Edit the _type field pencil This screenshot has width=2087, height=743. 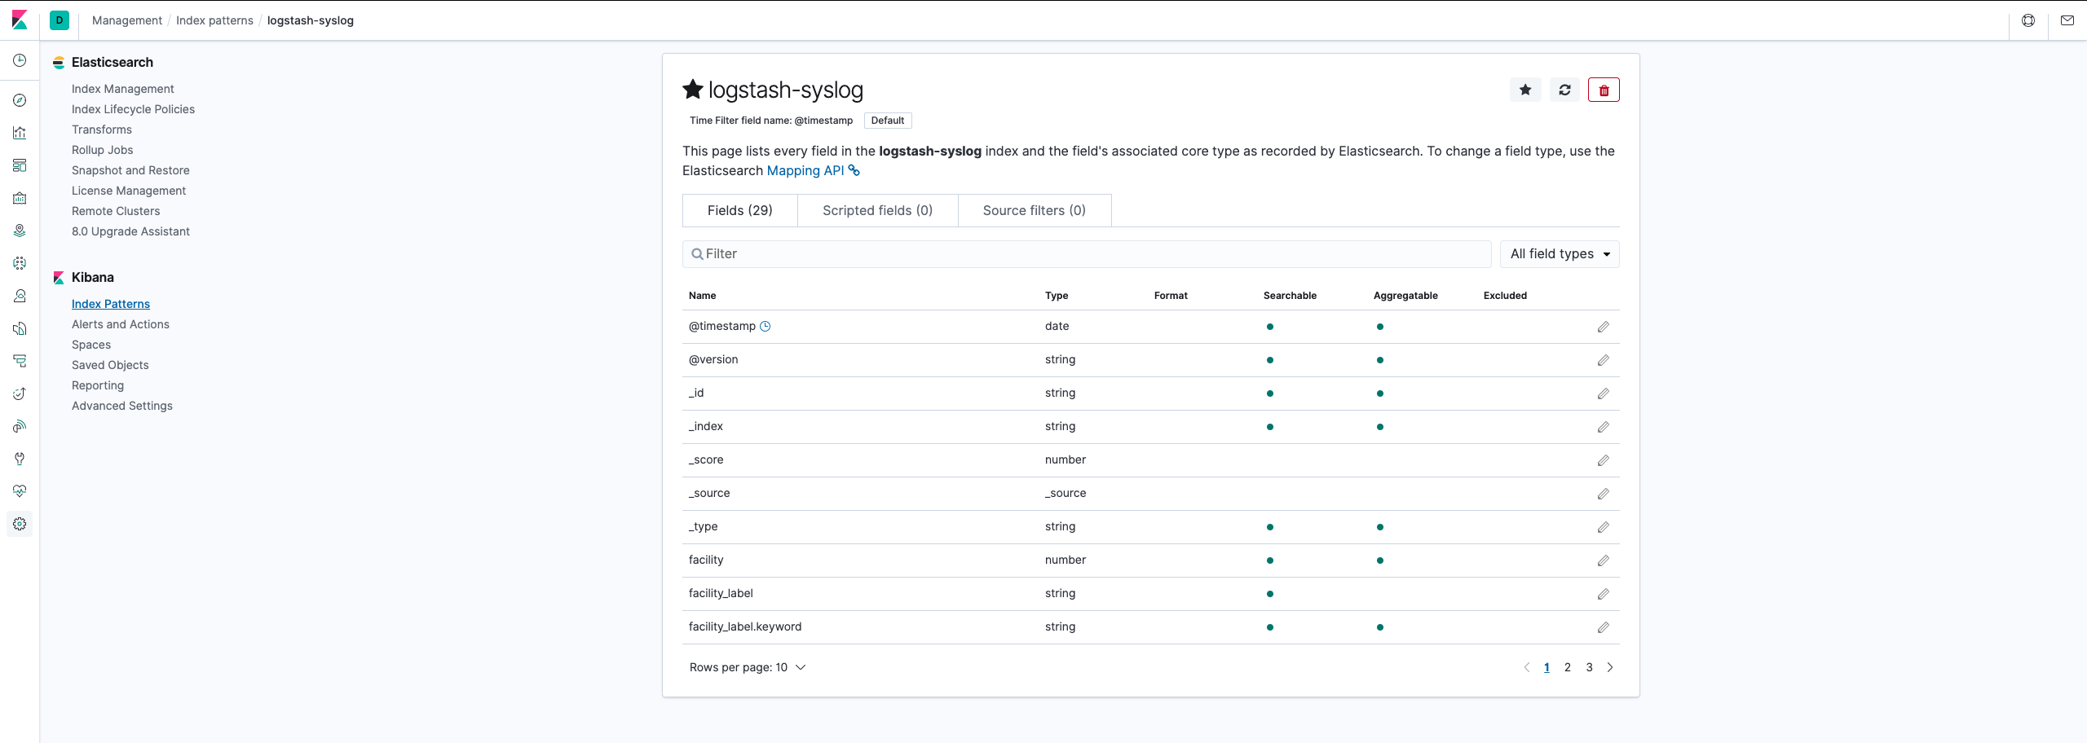point(1603,527)
